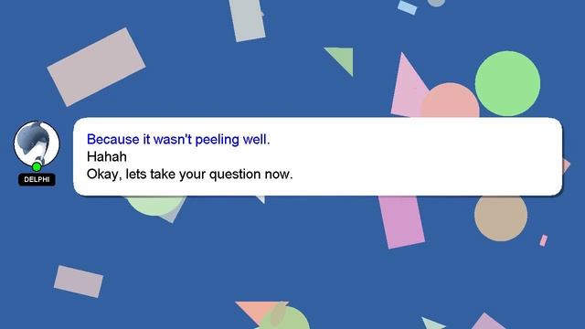Click the pale green circle under the bubble's left
585x329 pixels.
(x=154, y=205)
